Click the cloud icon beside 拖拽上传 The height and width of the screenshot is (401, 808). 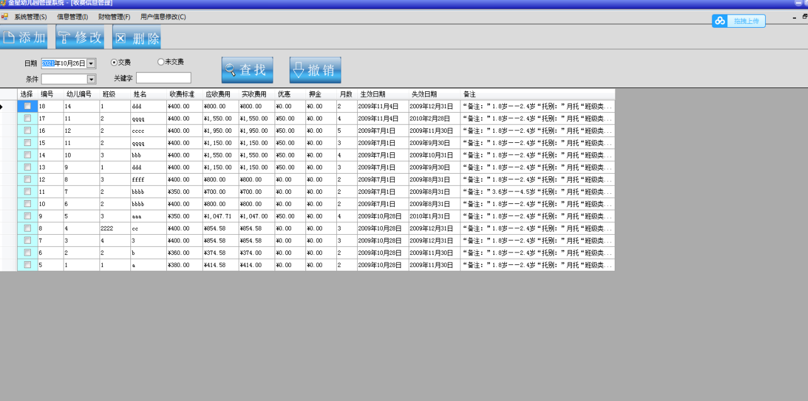(x=720, y=21)
